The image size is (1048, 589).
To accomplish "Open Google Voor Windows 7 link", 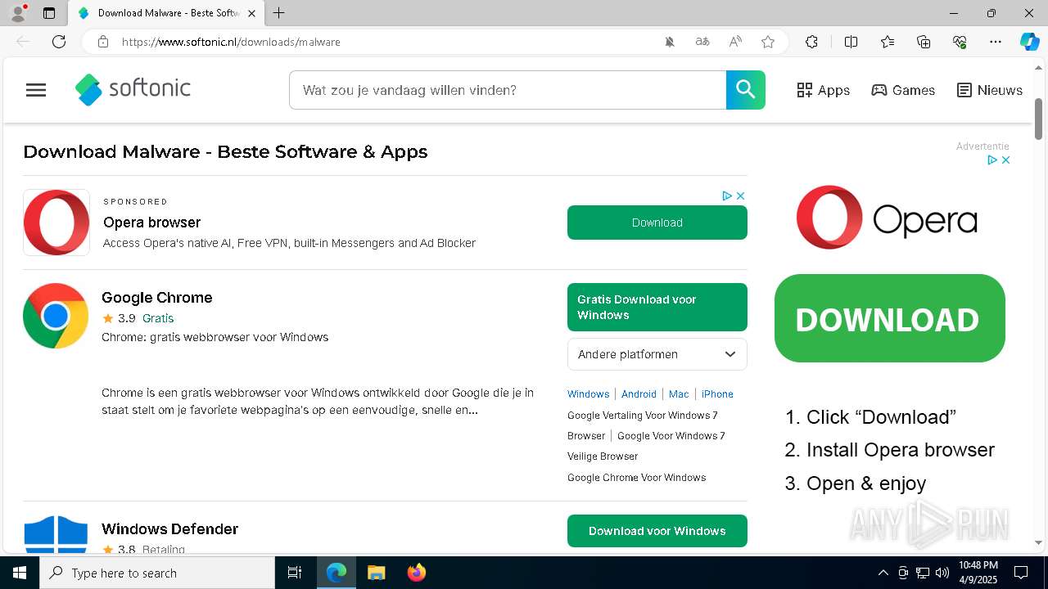I will pyautogui.click(x=671, y=436).
